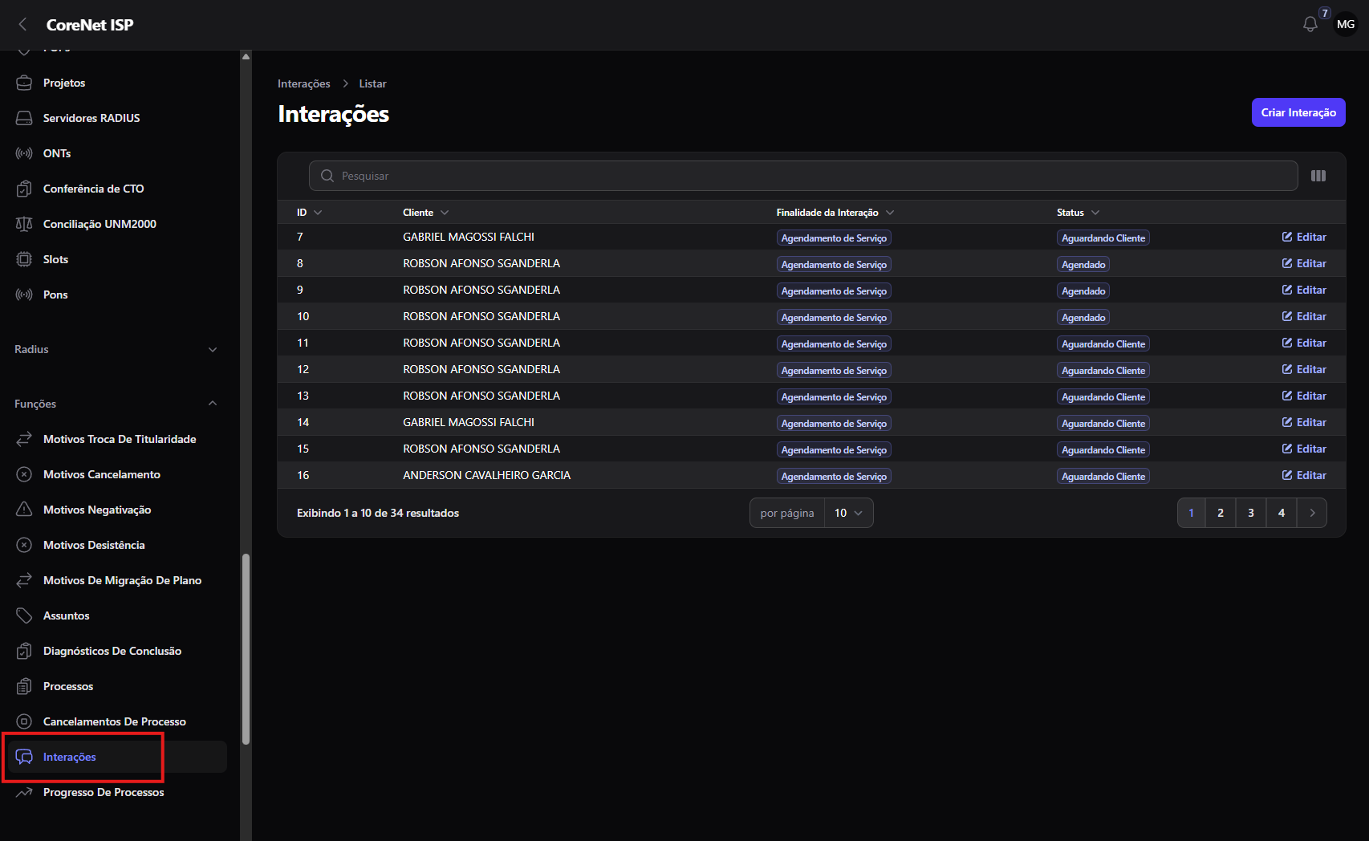Click the Interações breadcrumb link

coord(304,83)
